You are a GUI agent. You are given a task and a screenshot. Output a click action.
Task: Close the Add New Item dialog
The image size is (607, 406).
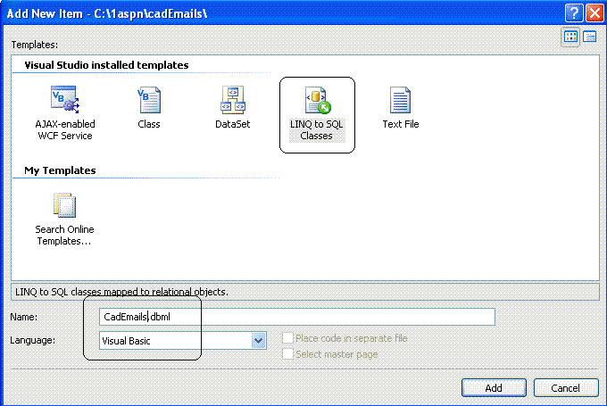(595, 13)
